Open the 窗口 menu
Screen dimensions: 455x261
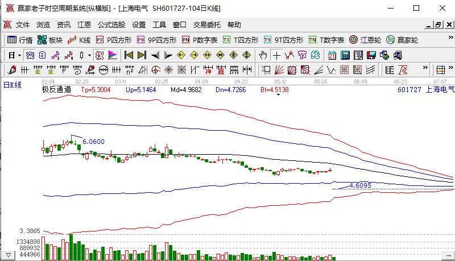[180, 25]
